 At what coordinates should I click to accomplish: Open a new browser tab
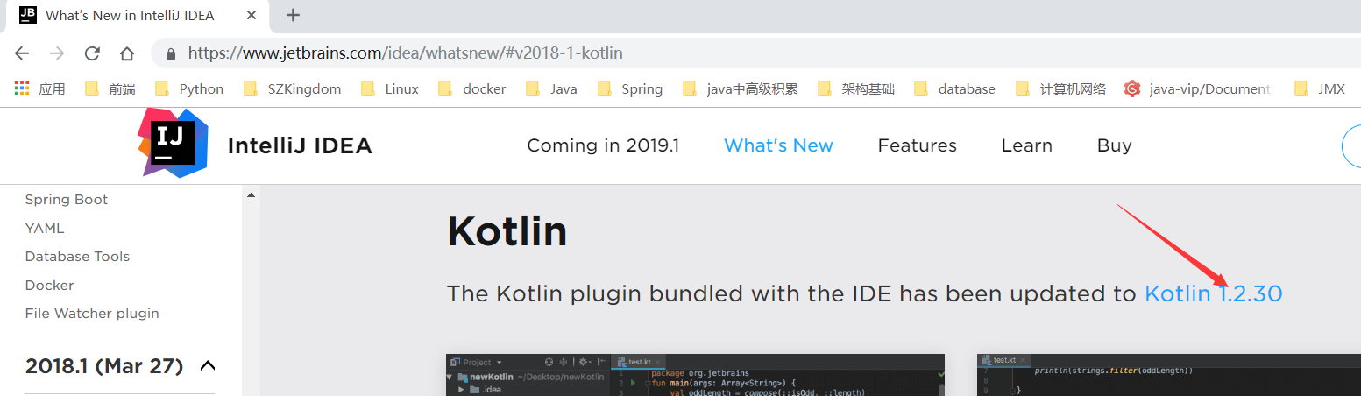(294, 15)
